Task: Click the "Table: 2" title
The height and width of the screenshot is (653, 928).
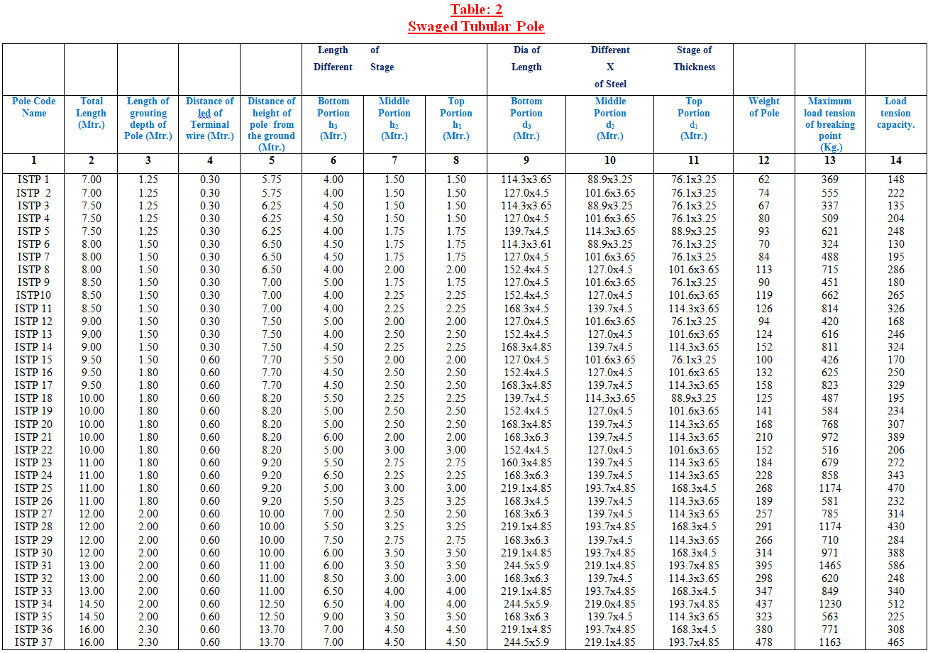Action: point(476,9)
